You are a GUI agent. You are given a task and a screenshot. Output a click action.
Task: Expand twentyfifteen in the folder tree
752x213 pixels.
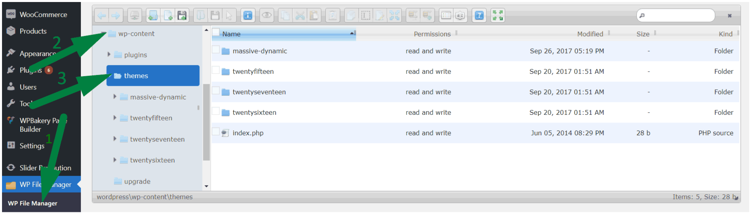[x=115, y=118]
